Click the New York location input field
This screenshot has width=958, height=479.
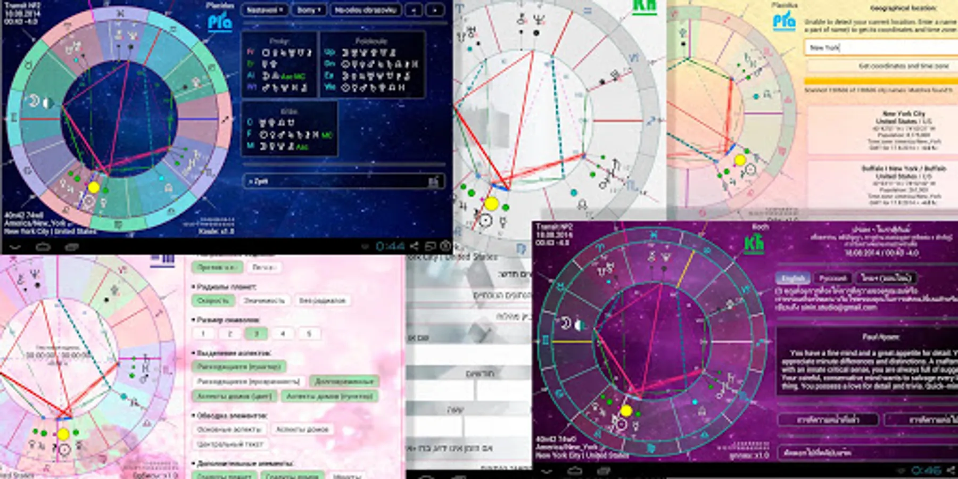(881, 48)
